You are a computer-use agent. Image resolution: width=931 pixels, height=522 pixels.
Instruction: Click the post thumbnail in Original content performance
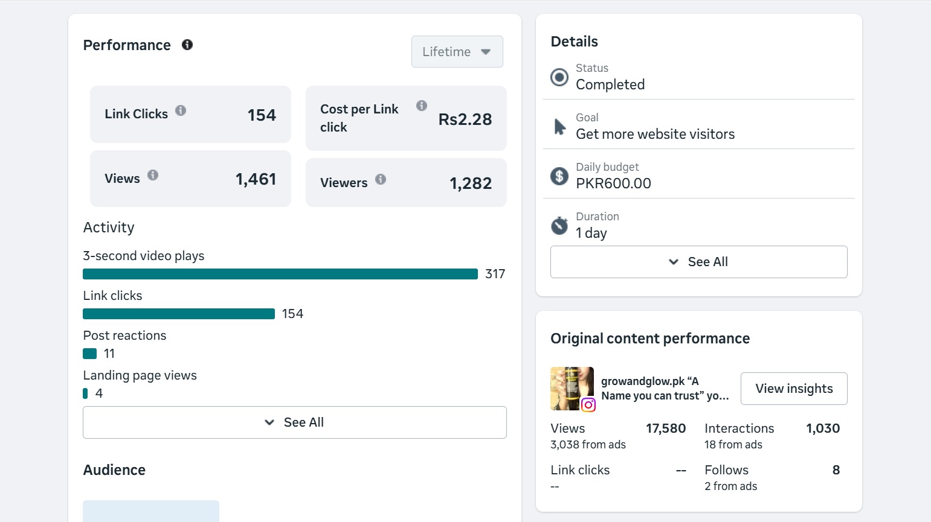(x=572, y=388)
